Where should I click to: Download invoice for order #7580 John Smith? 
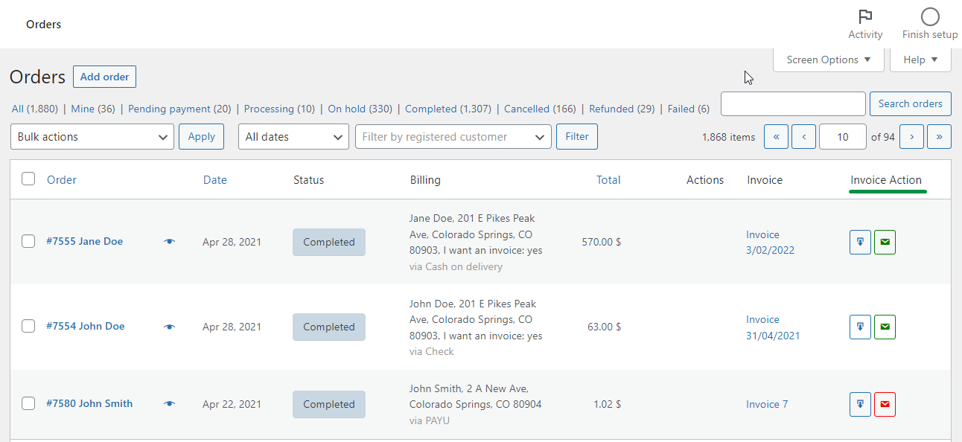[x=860, y=404]
